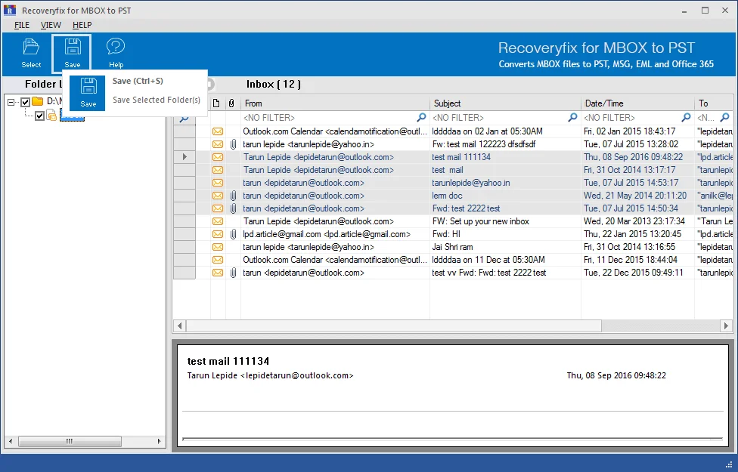
Task: Sort by the Date/Time column header
Action: click(637, 103)
